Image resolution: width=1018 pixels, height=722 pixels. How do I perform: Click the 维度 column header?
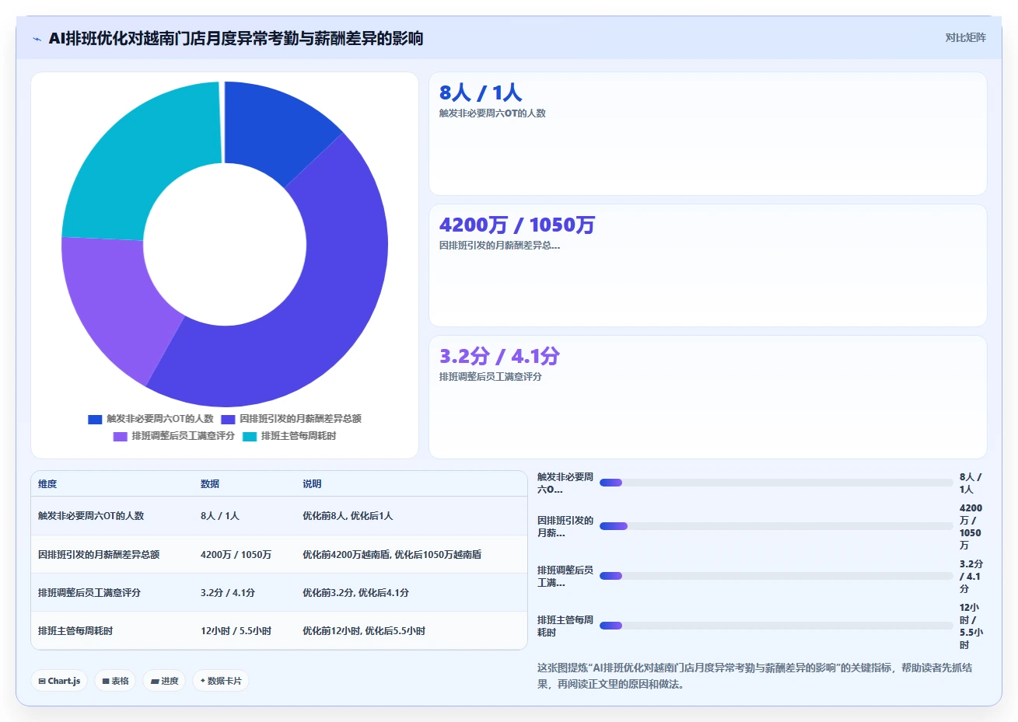click(47, 483)
